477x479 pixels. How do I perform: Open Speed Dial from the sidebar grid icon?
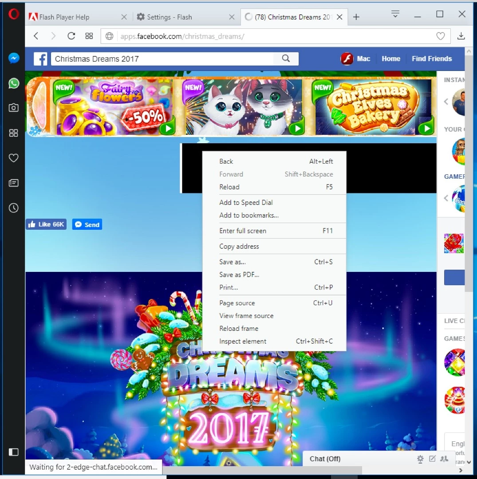13,133
